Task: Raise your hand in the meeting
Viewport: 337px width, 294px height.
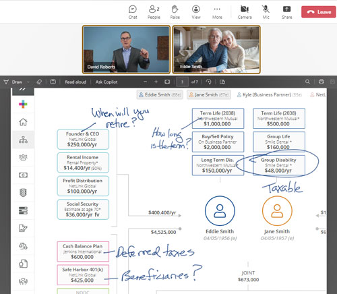Action: 175,12
